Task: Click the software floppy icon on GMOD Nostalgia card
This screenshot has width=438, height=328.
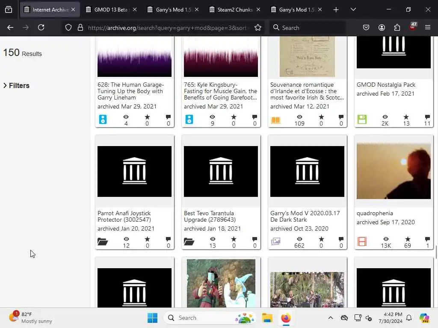Action: (362, 120)
